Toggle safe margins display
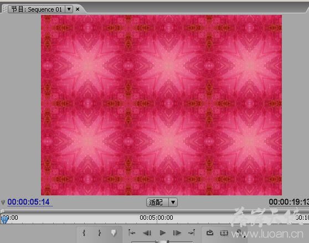 point(224,233)
